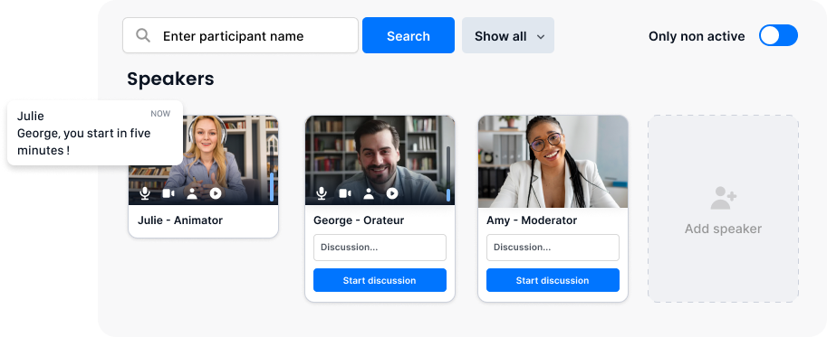The height and width of the screenshot is (337, 827).
Task: Expand the chevron next to Show all
Action: pyautogui.click(x=541, y=37)
